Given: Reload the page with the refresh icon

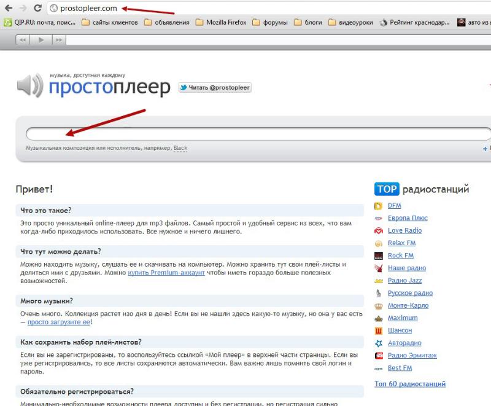Looking at the screenshot, I should point(37,8).
